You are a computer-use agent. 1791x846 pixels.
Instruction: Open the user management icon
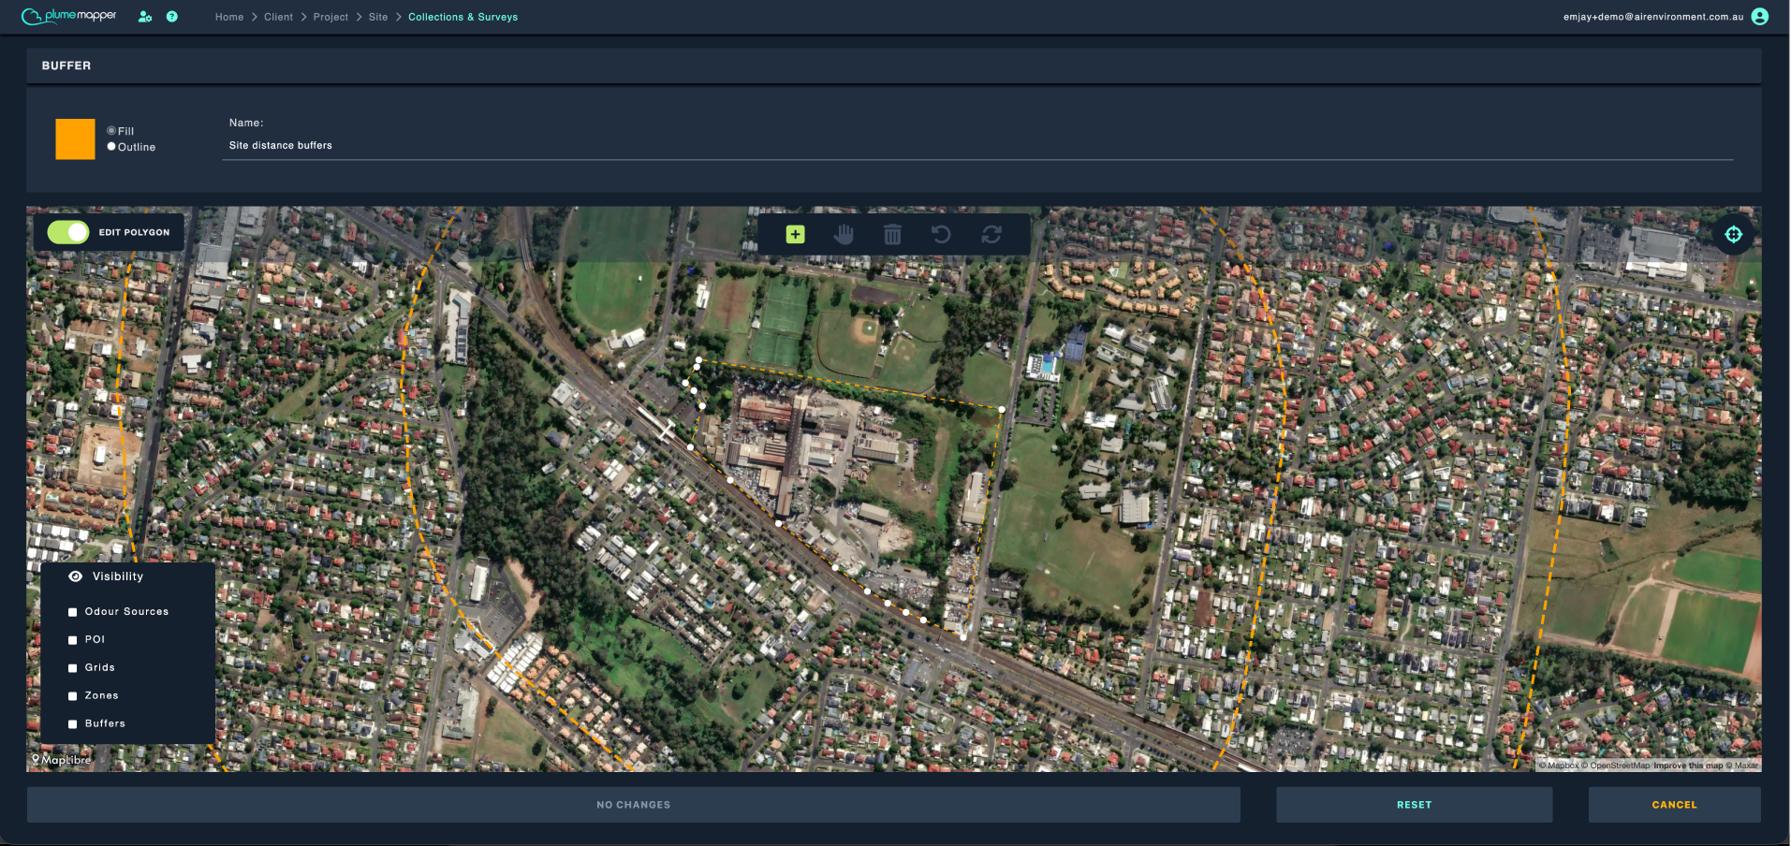[145, 17]
